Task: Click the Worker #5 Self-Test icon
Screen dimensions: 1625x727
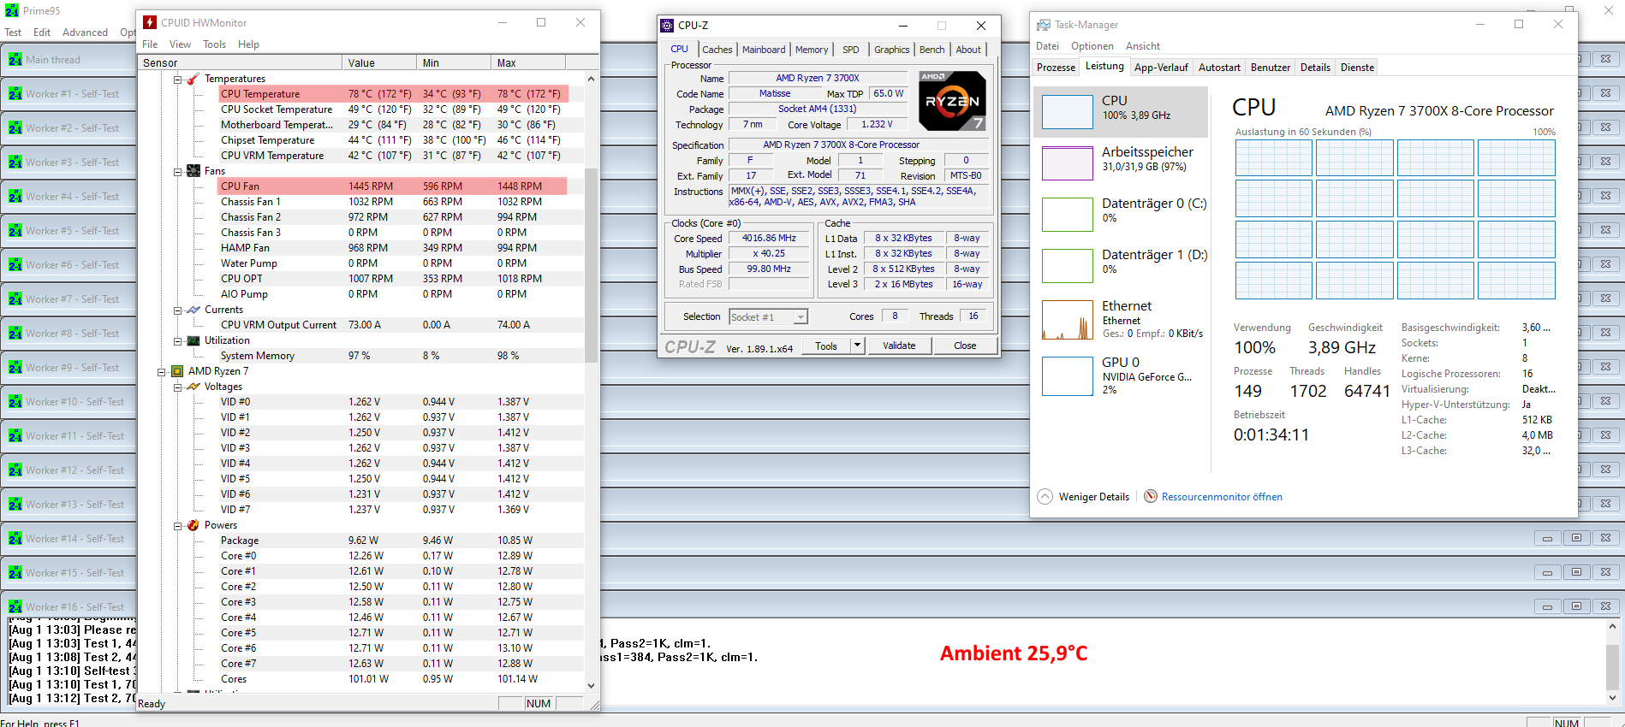Action: click(15, 230)
